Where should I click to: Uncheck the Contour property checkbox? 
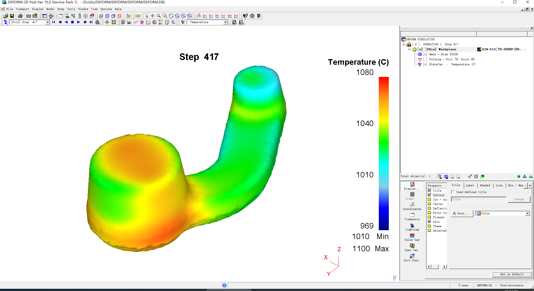(429, 195)
